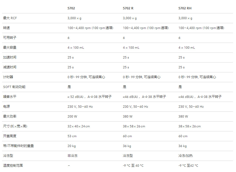Image resolution: width=236 pixels, height=172 pixels.
Task: Click the 转速 row label
Action: pos(7,28)
